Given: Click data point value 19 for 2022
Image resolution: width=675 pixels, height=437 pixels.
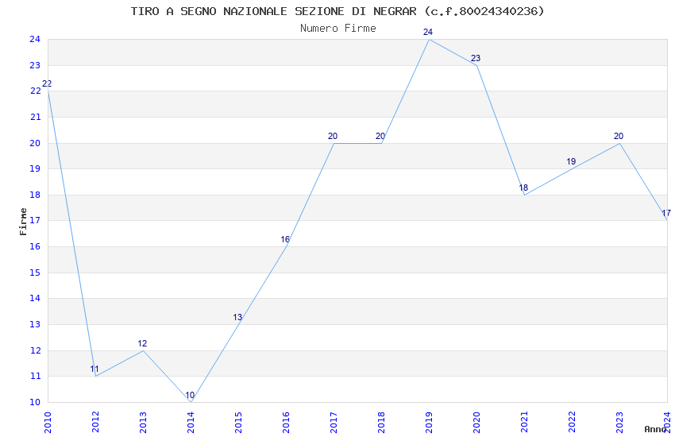Looking at the screenshot, I should click(x=571, y=162).
